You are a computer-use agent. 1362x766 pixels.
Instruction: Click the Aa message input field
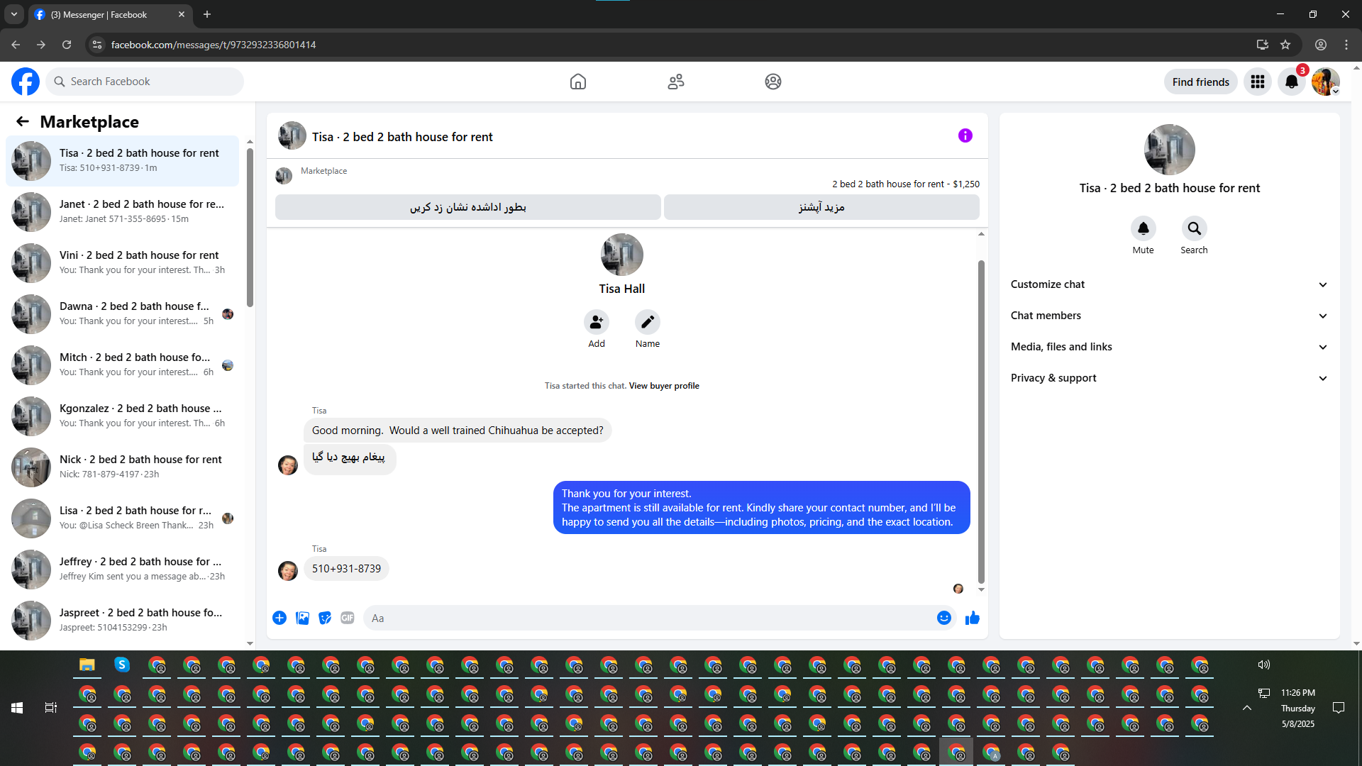(x=660, y=618)
